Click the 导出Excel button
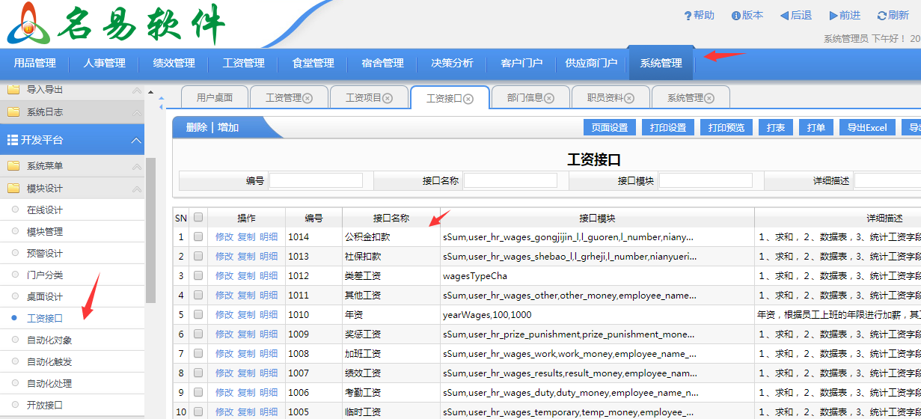Viewport: 921px width, 419px height. click(866, 127)
